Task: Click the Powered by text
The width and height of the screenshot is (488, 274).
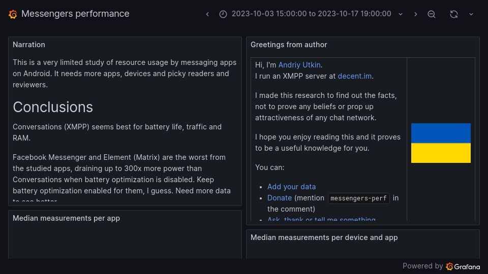Action: (422, 266)
